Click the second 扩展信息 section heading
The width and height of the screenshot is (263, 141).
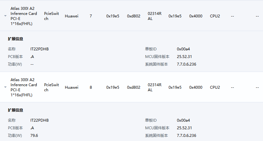click(x=16, y=110)
